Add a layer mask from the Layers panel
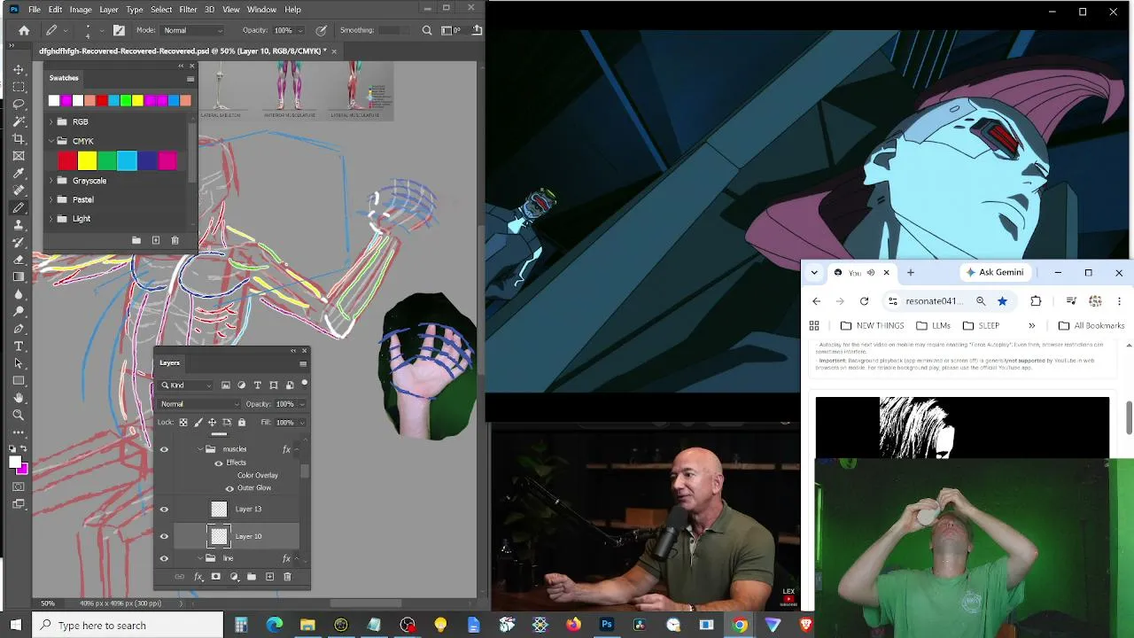The height and width of the screenshot is (638, 1134). [x=215, y=577]
